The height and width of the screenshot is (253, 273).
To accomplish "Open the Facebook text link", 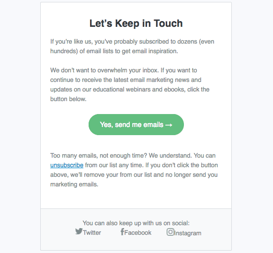I will [x=138, y=232].
